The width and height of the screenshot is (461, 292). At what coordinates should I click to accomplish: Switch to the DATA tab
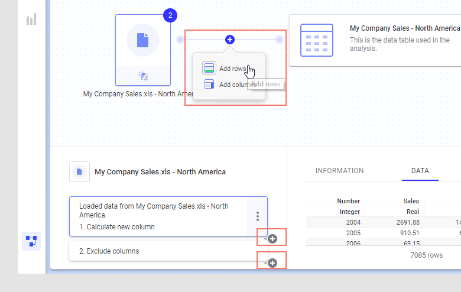tap(420, 171)
